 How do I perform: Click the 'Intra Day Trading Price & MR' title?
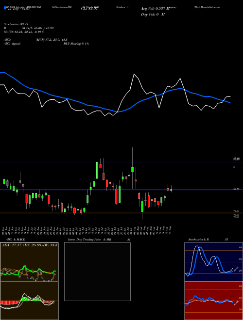coord(89,240)
